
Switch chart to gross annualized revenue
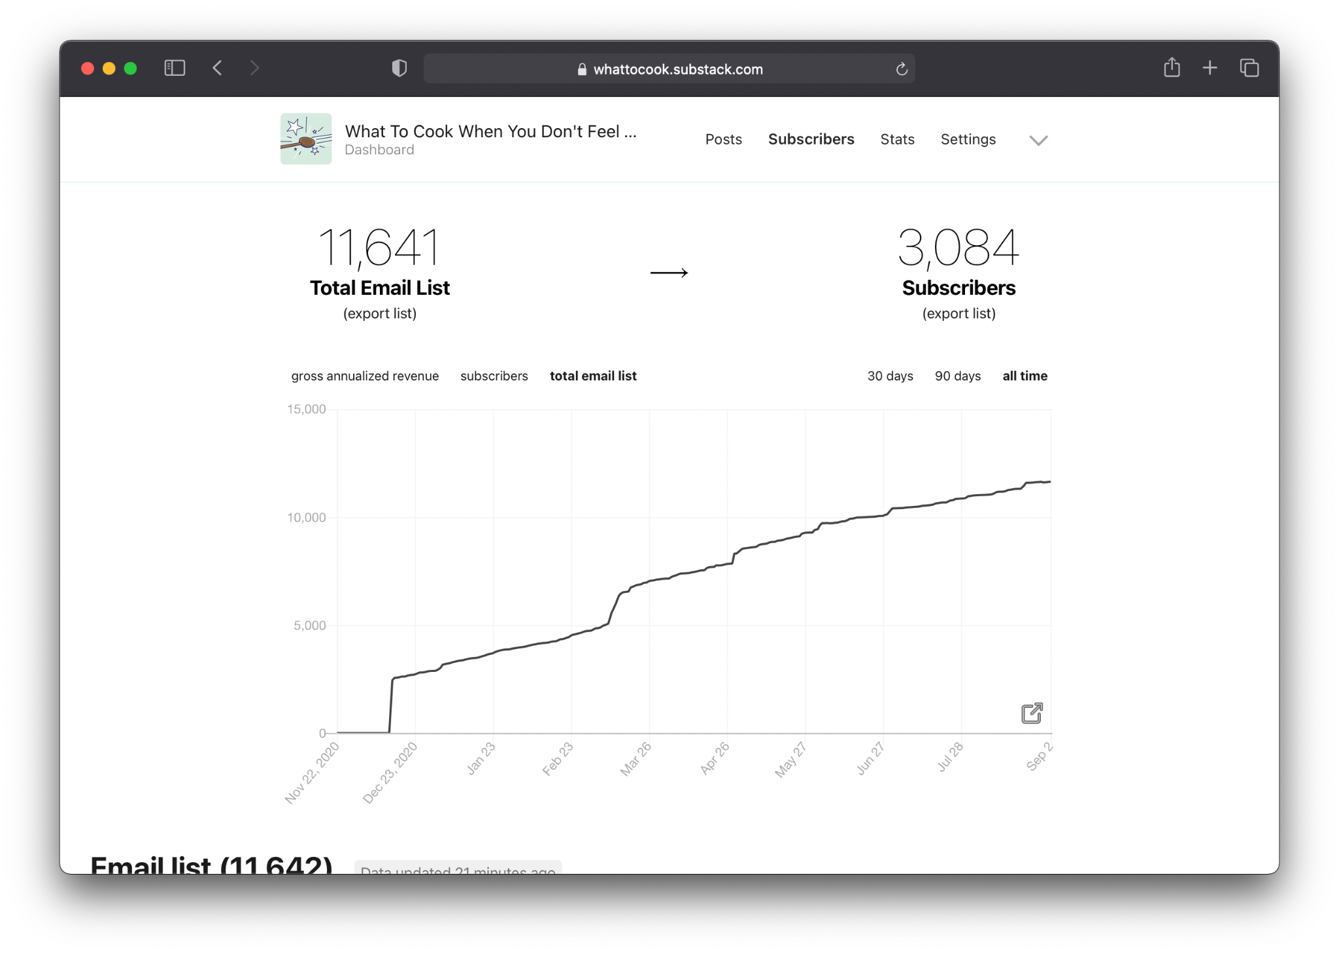click(364, 376)
